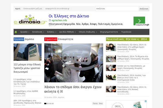Open the 122 μόνιμοι στην Εθνική Τράπεζα headline
The height and width of the screenshot is (108, 163).
[27, 68]
